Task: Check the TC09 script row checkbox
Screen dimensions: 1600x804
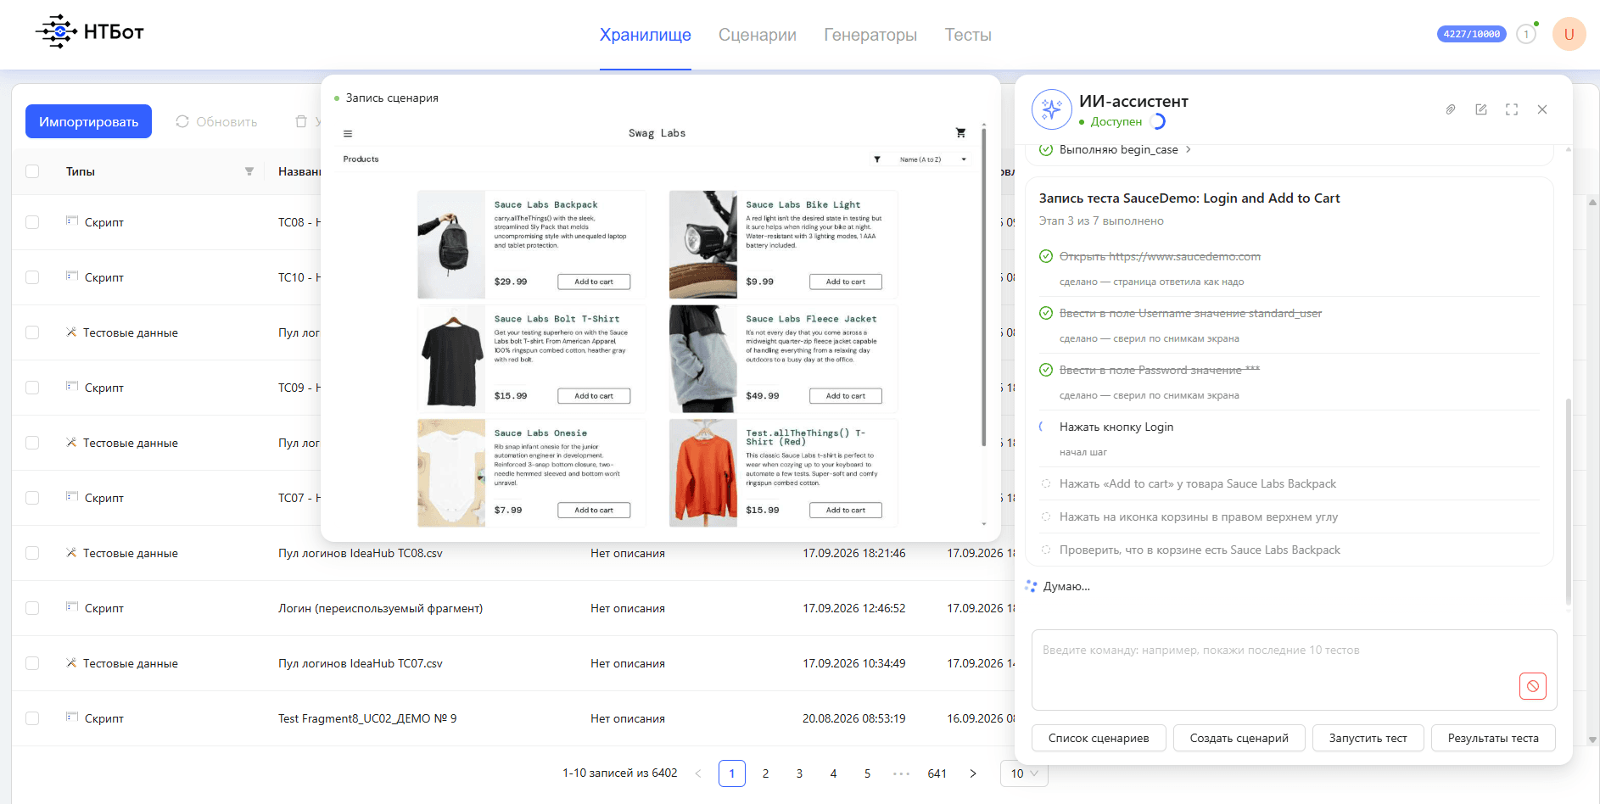Action: (32, 388)
